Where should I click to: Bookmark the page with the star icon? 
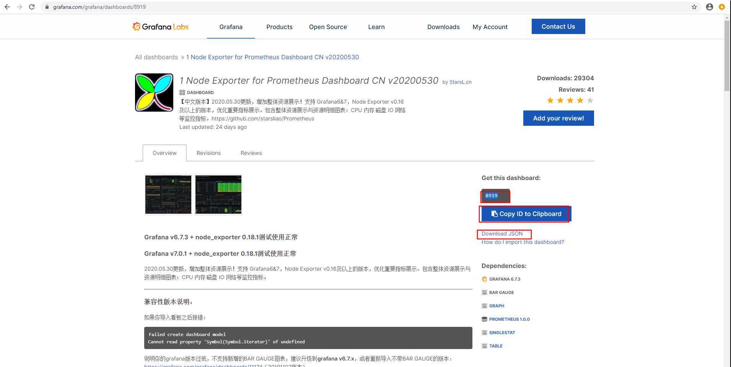pyautogui.click(x=694, y=7)
